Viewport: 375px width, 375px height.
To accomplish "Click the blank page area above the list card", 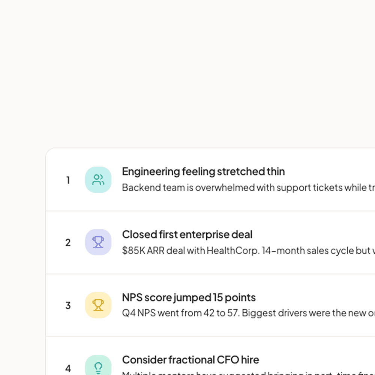I will (187, 75).
